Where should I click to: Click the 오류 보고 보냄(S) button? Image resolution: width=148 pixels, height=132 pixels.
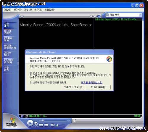(x=73, y=87)
